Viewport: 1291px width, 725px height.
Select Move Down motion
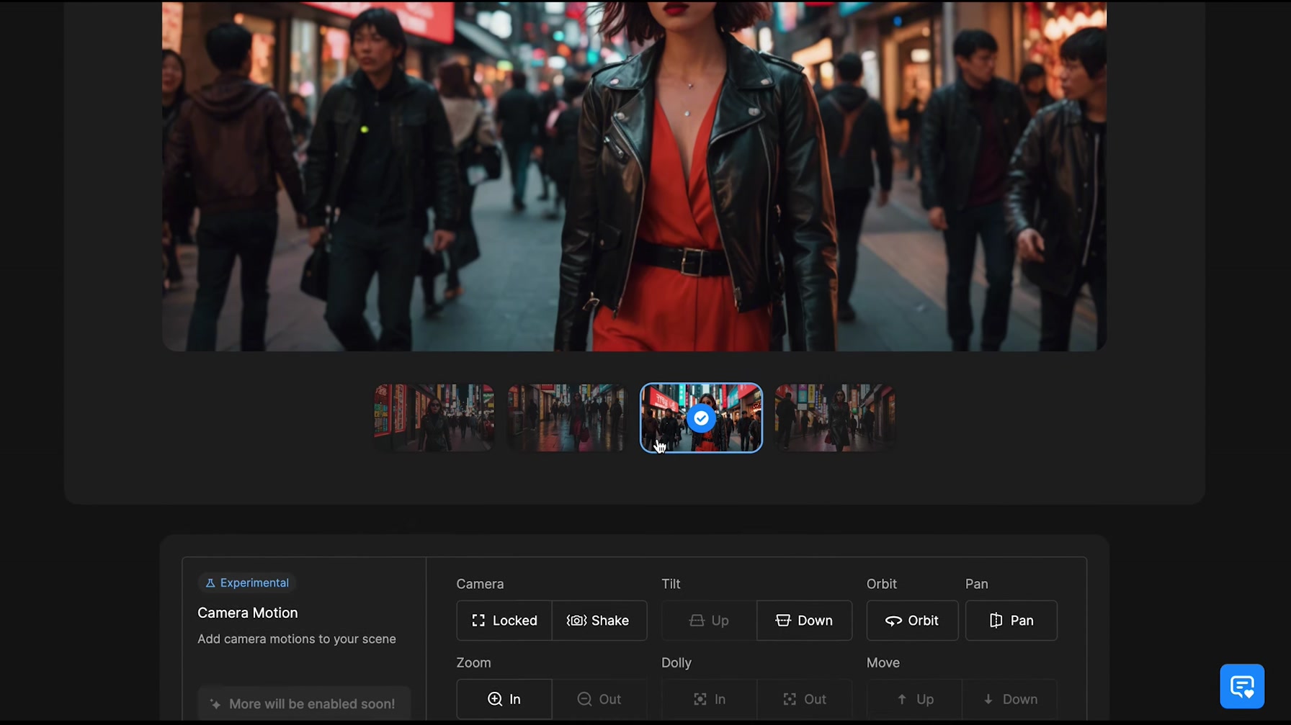point(1010,699)
